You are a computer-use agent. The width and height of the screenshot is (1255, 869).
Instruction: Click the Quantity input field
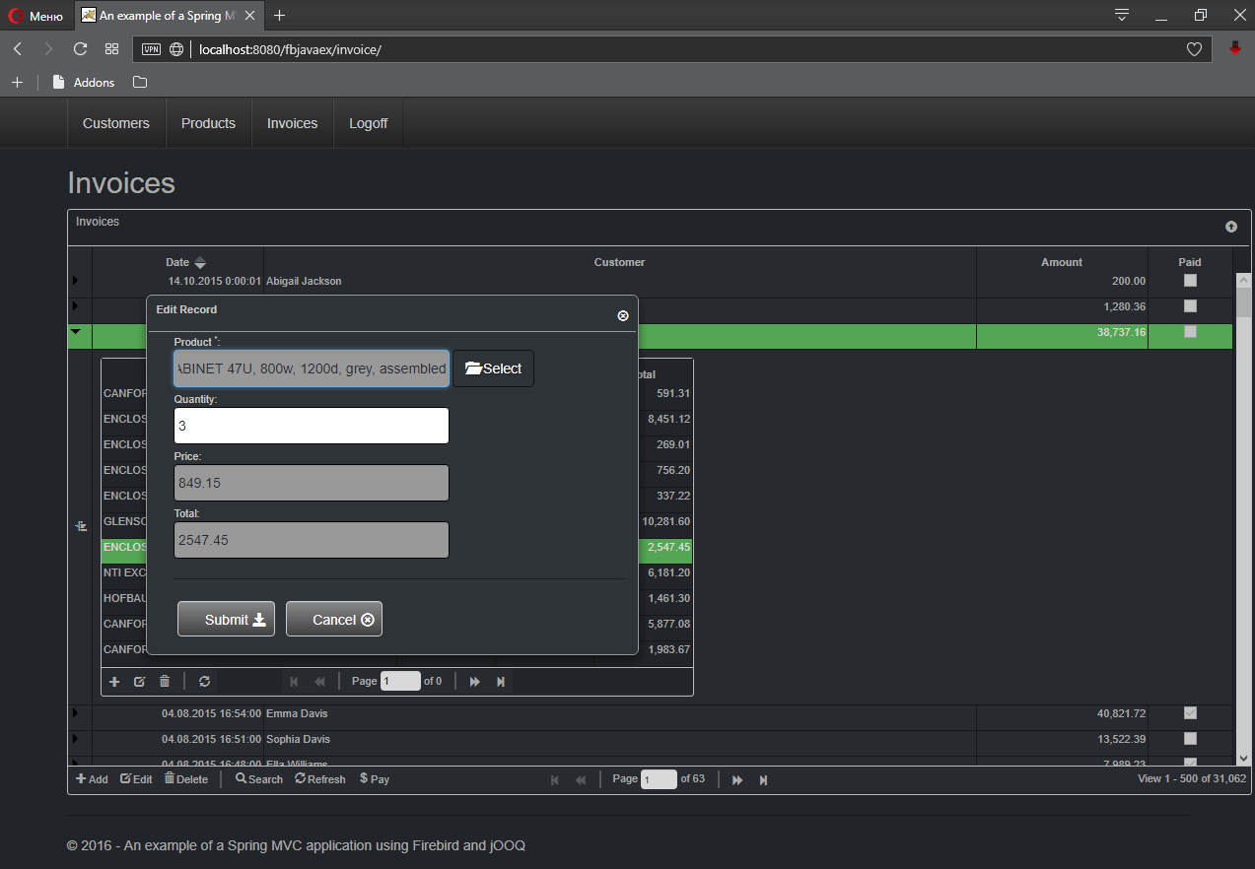click(312, 426)
